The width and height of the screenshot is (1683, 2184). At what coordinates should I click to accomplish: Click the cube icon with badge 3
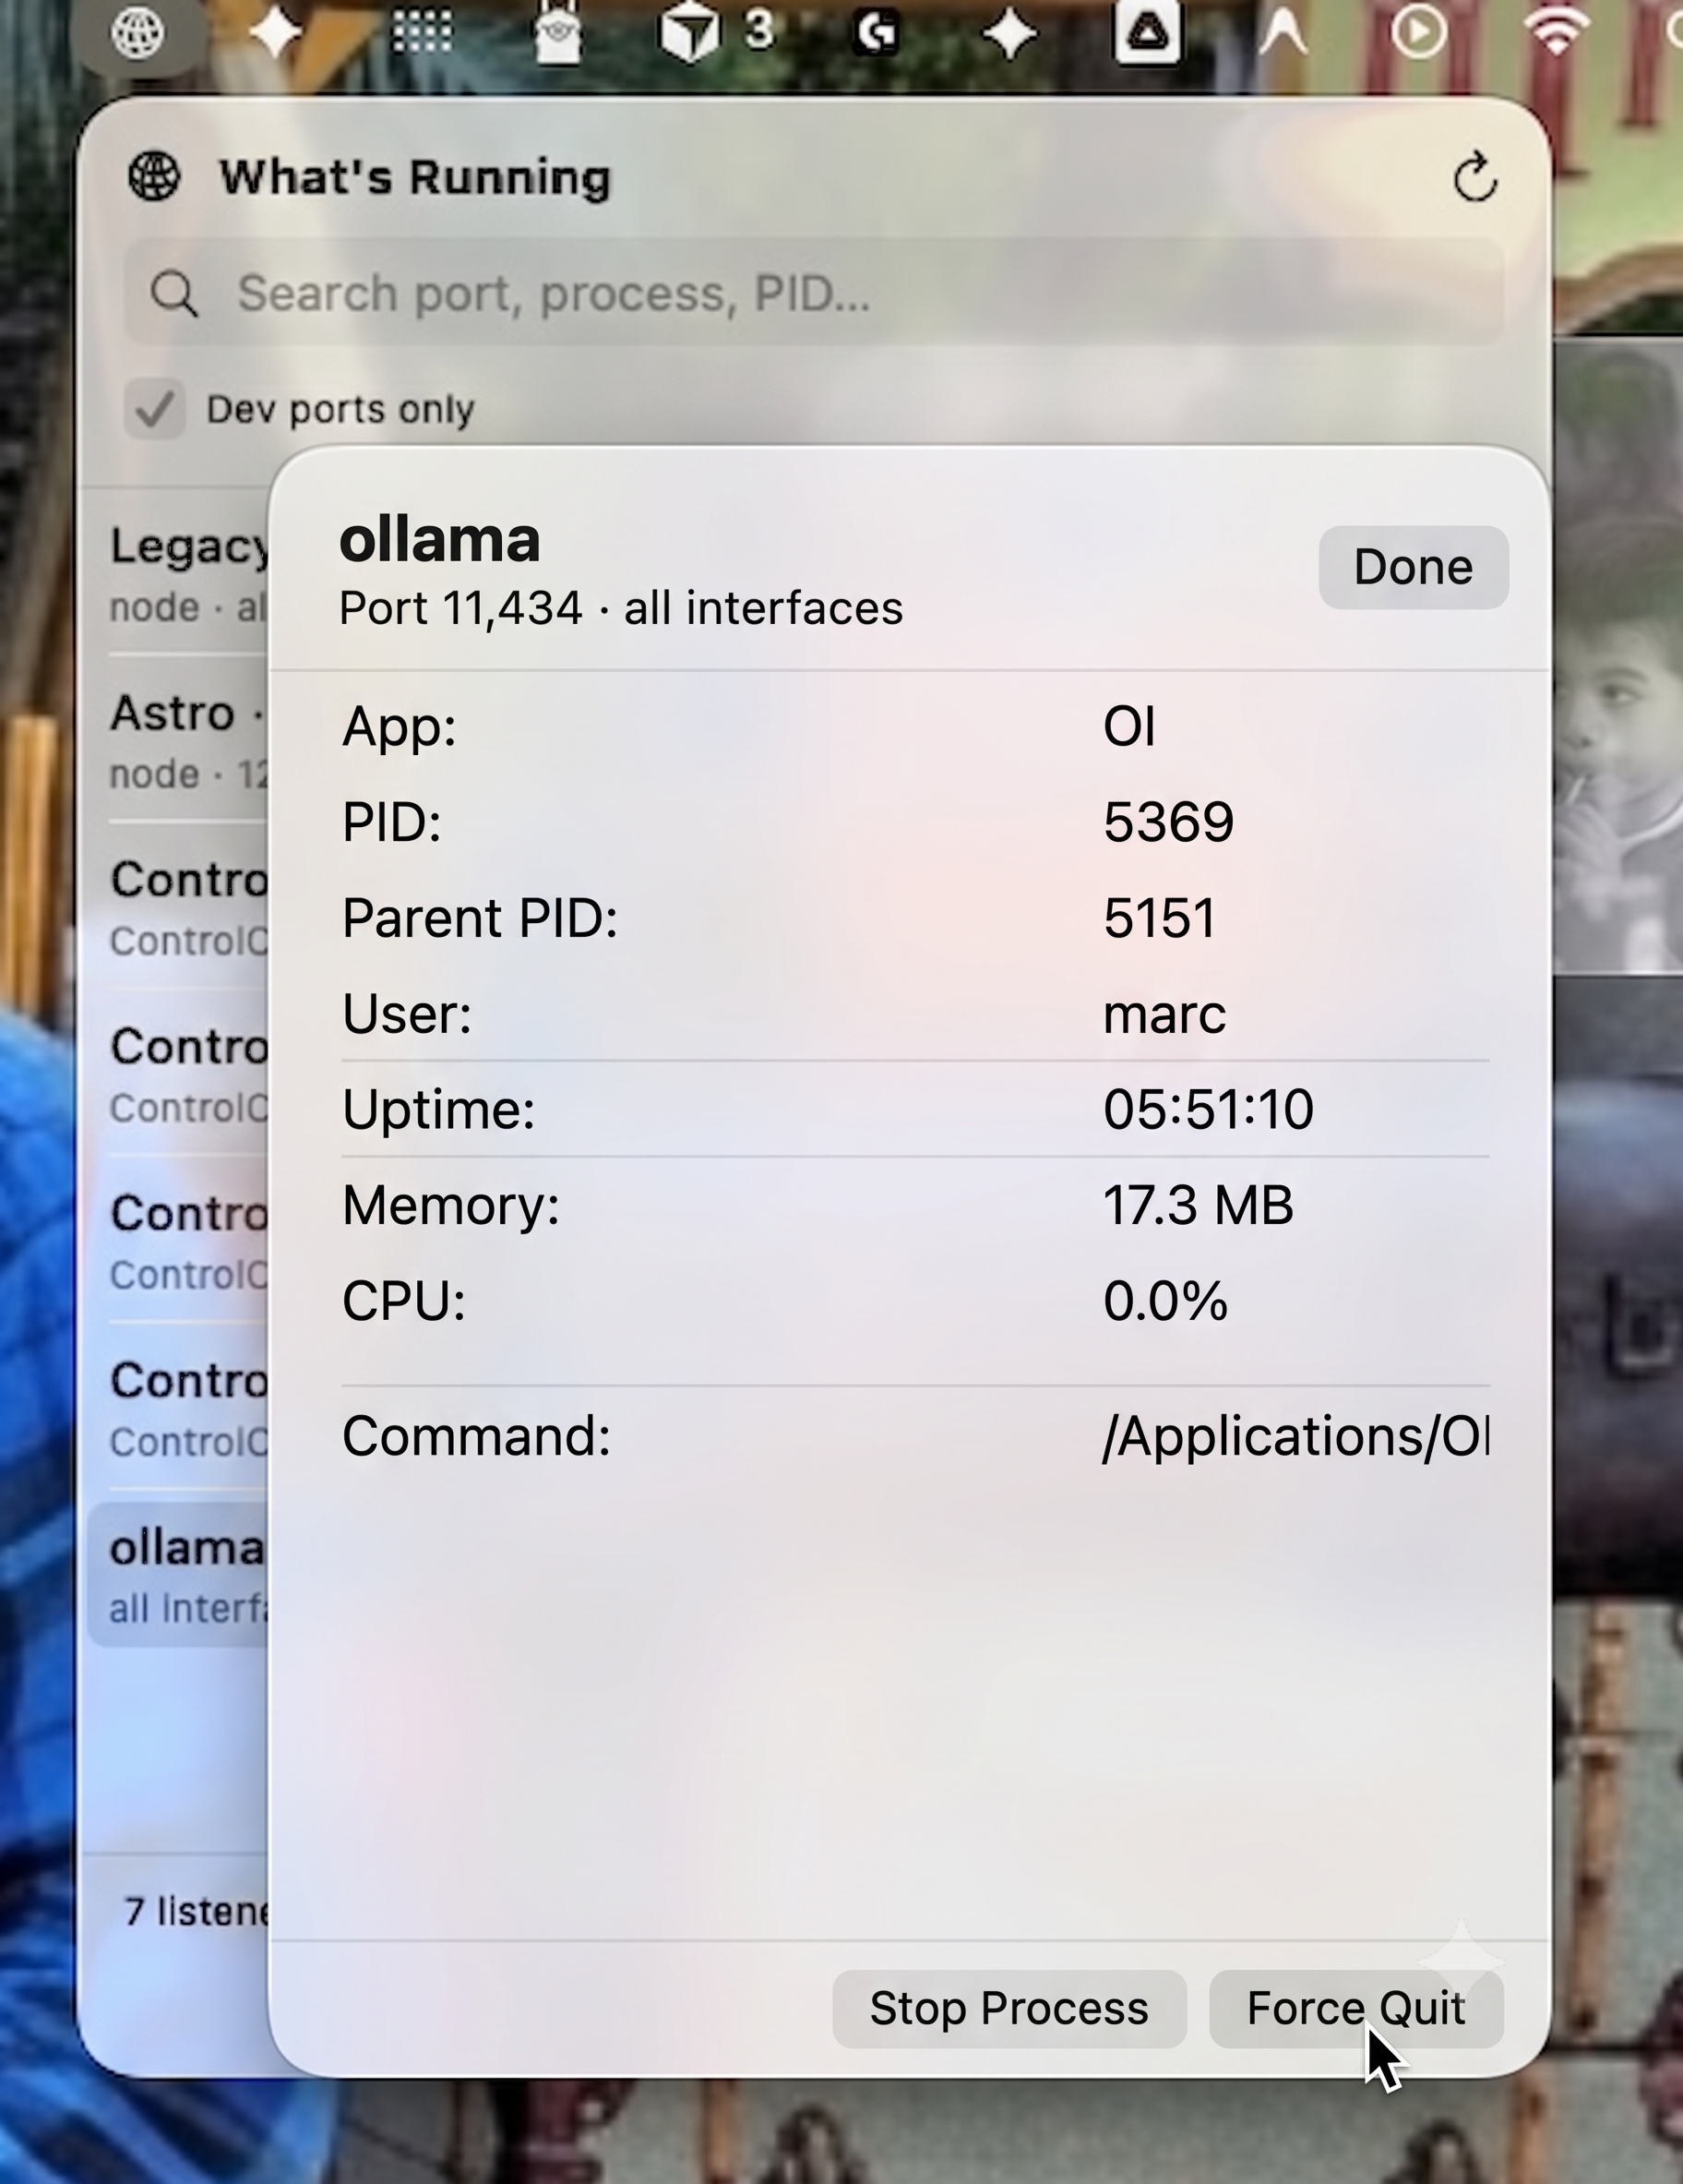pos(716,32)
